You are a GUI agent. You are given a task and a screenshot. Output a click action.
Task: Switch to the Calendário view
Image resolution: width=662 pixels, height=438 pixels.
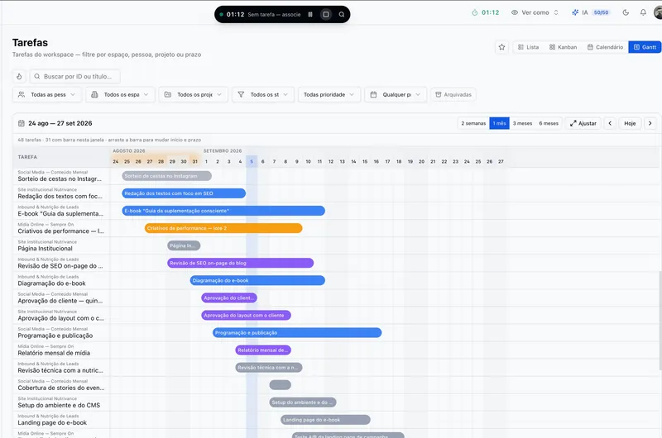point(605,47)
